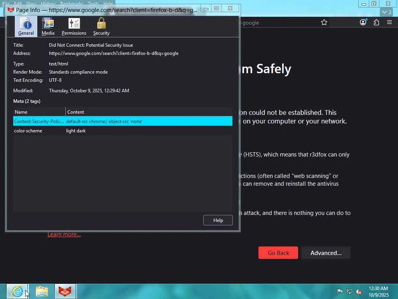Switch to the Security tab
The width and height of the screenshot is (398, 299).
coord(101,26)
